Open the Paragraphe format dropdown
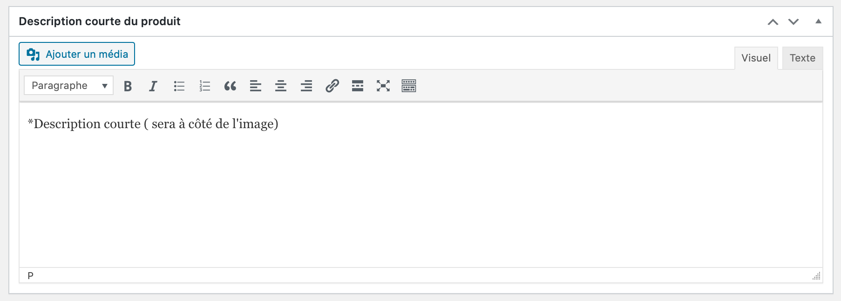 pos(68,85)
